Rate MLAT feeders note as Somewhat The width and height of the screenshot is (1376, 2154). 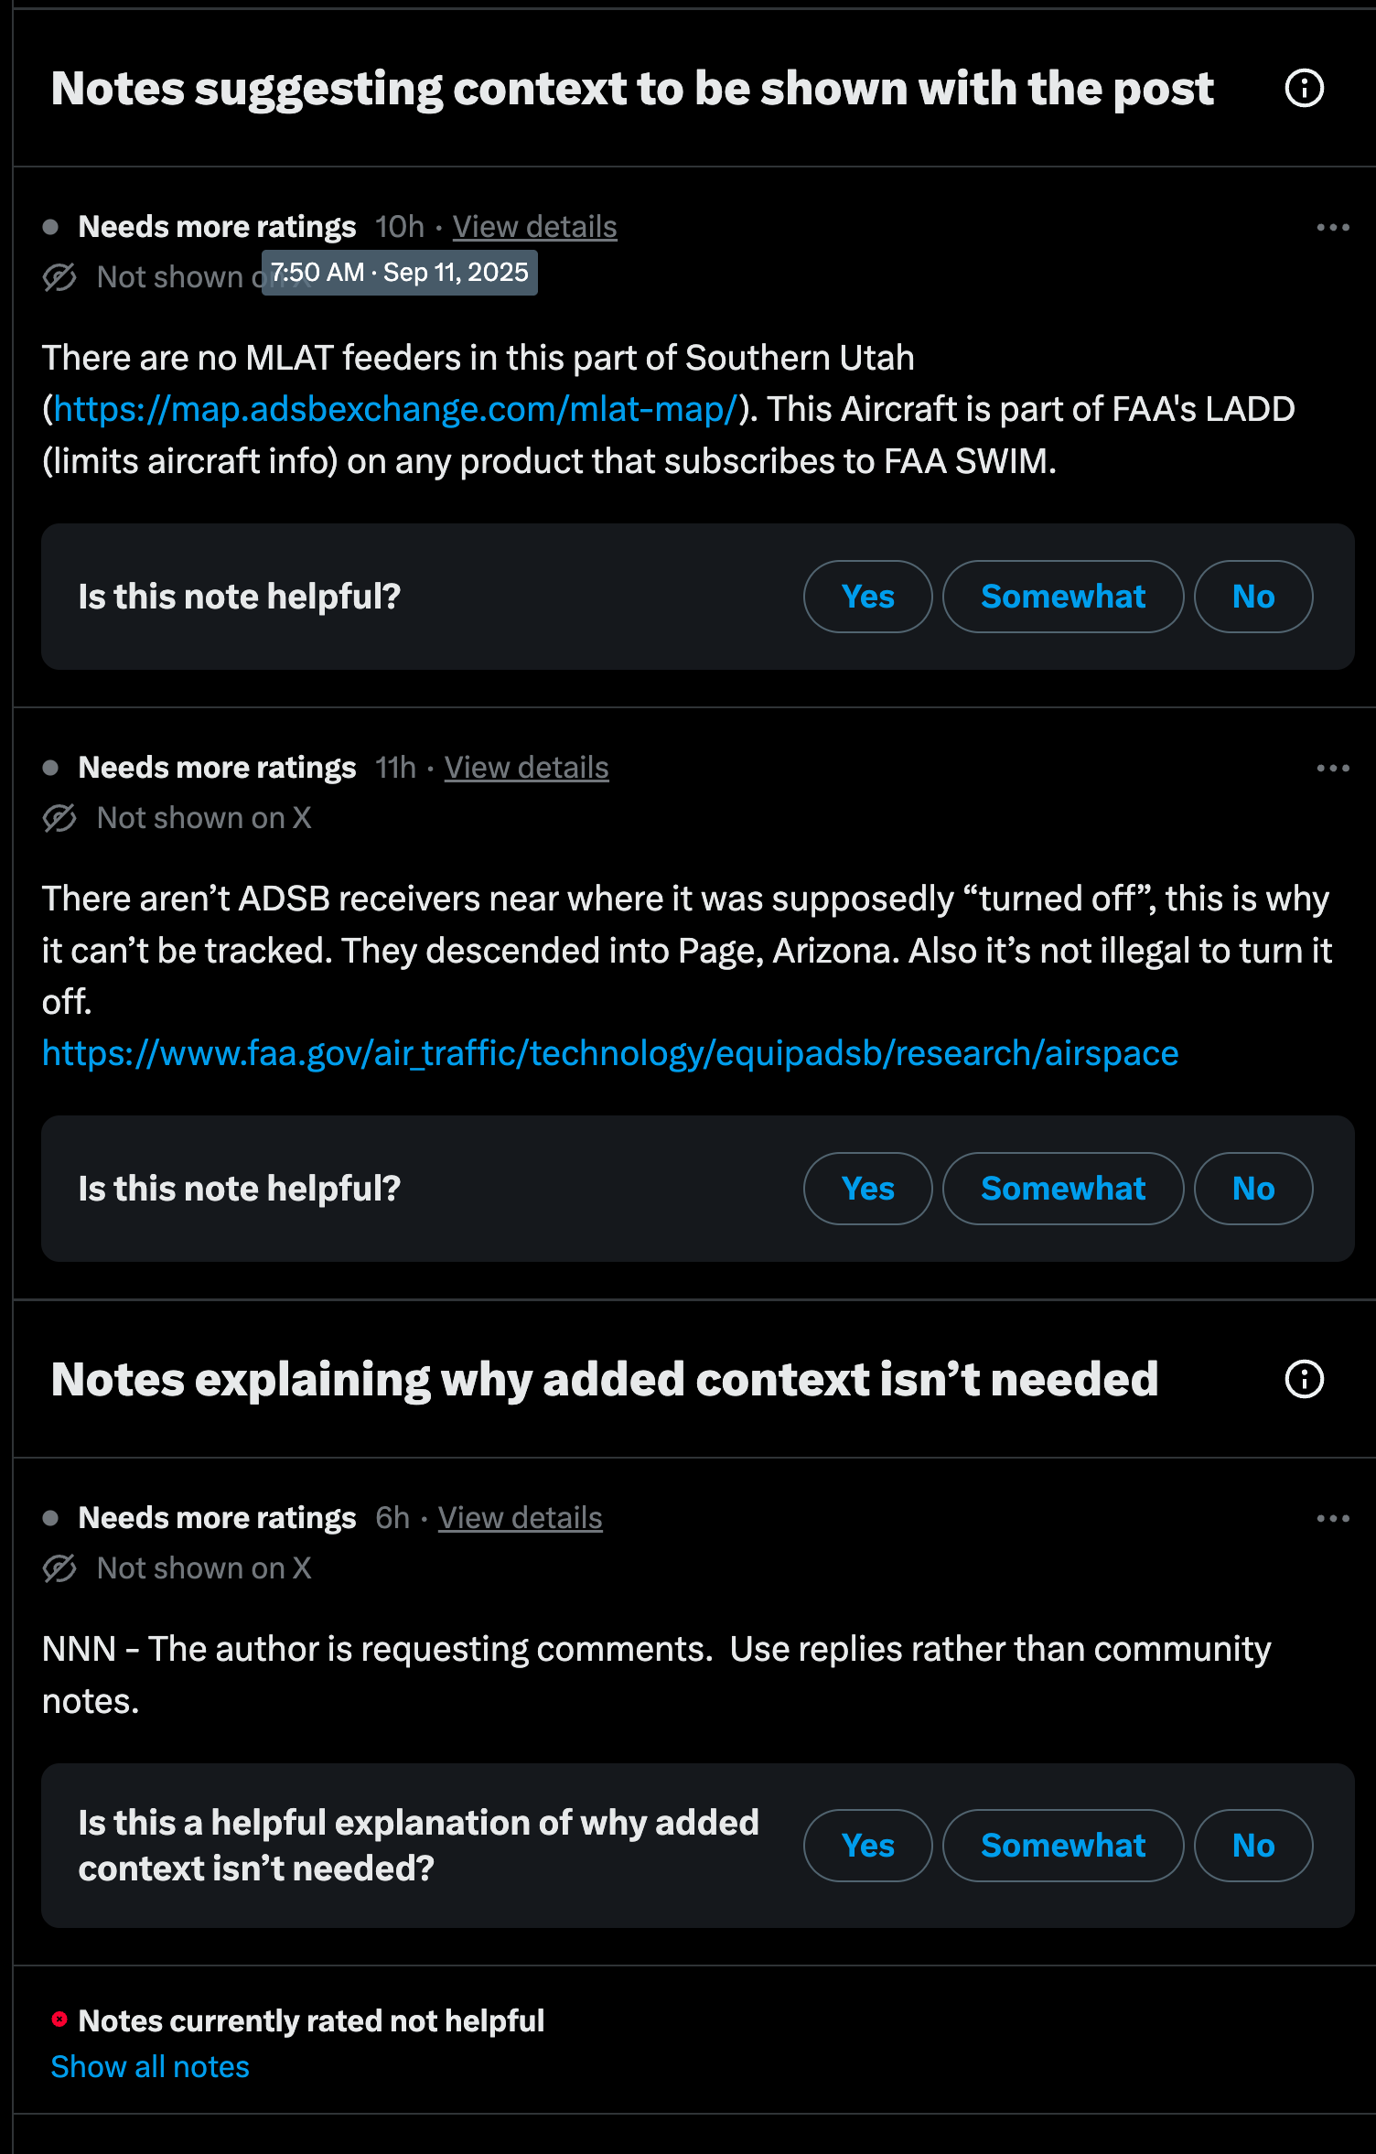[x=1062, y=597]
